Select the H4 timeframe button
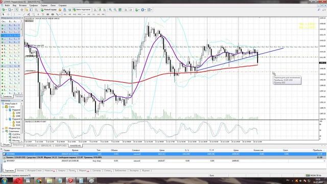This screenshot has width=327, height=184. [x=89, y=14]
